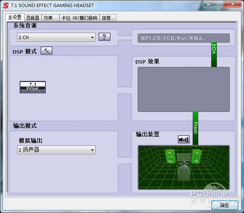Click the green Front output connector label
The width and height of the screenshot is (244, 213).
click(x=196, y=128)
